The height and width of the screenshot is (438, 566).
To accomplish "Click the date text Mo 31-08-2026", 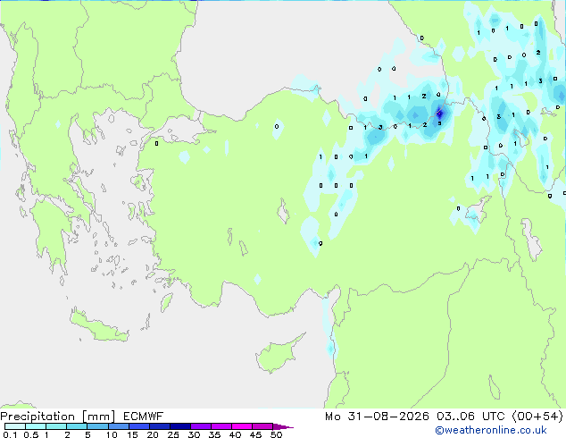I will coord(377,417).
